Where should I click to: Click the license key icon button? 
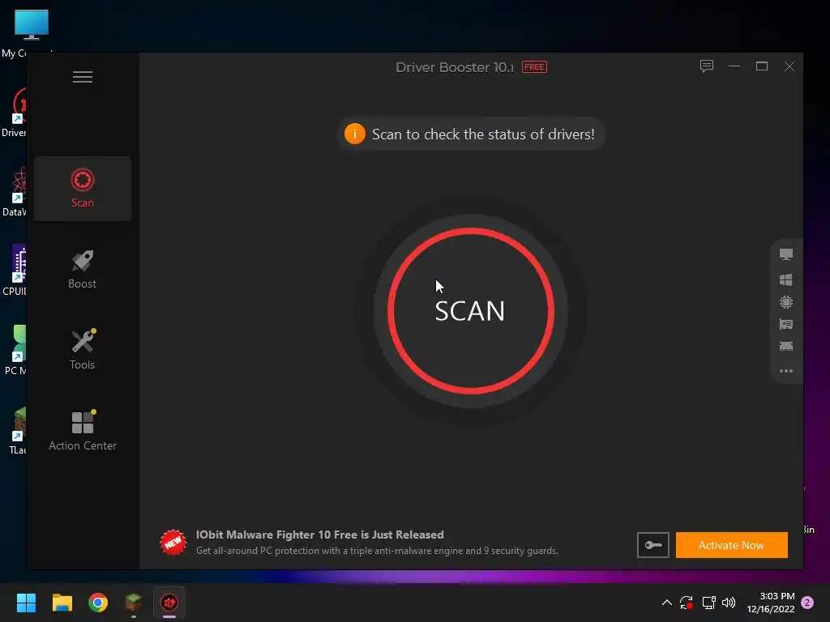coord(653,545)
